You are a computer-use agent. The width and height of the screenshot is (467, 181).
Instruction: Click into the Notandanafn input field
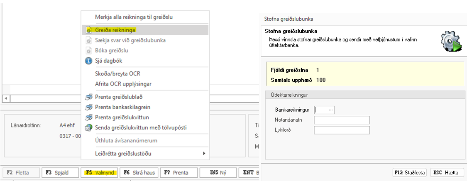pyautogui.click(x=342, y=120)
